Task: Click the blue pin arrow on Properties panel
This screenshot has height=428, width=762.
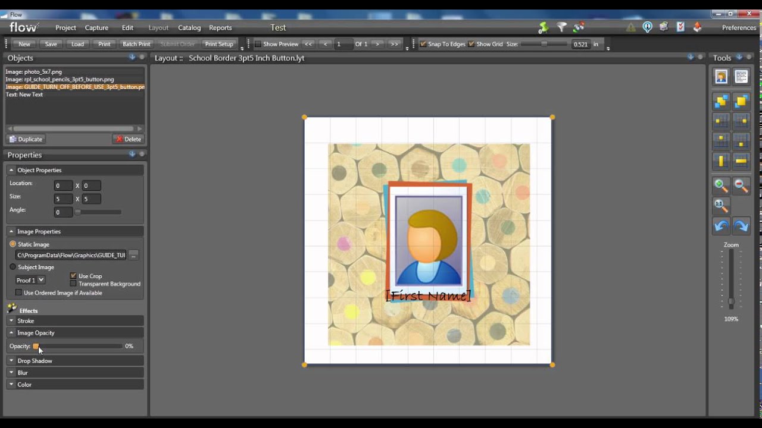Action: [x=132, y=154]
